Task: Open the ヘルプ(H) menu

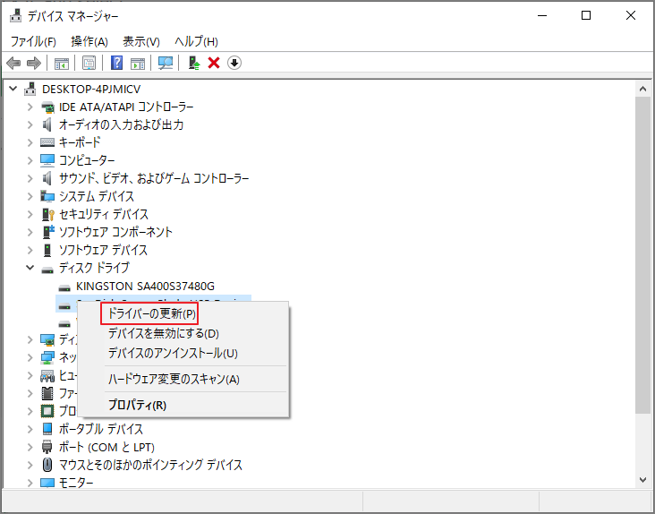Action: tap(196, 41)
